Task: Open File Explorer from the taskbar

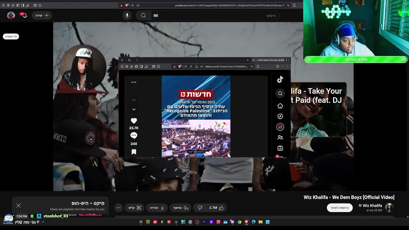Action: coord(261,222)
